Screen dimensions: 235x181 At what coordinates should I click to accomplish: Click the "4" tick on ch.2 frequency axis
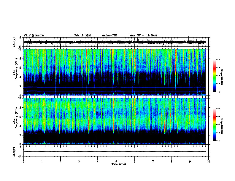tap(21, 126)
